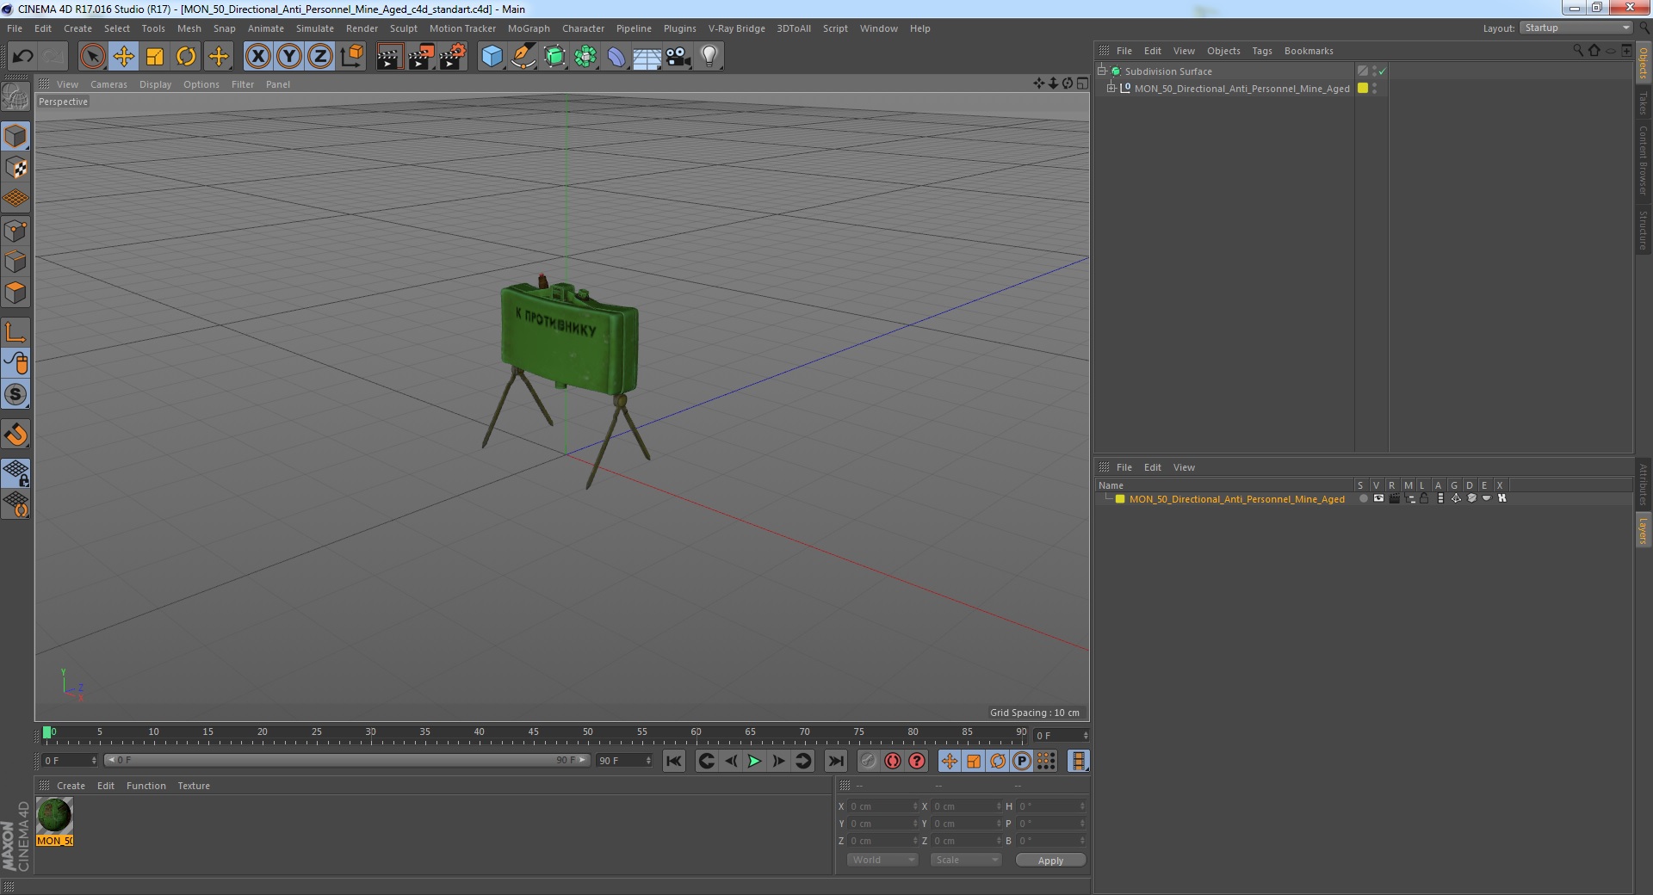Play the animation forward
The height and width of the screenshot is (895, 1653).
754,761
